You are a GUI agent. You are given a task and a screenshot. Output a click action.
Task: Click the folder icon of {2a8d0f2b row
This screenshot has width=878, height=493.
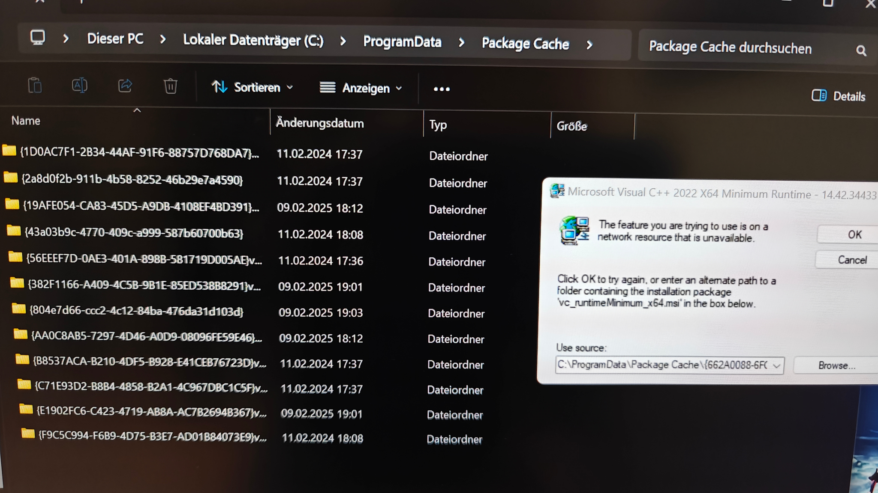(10, 177)
